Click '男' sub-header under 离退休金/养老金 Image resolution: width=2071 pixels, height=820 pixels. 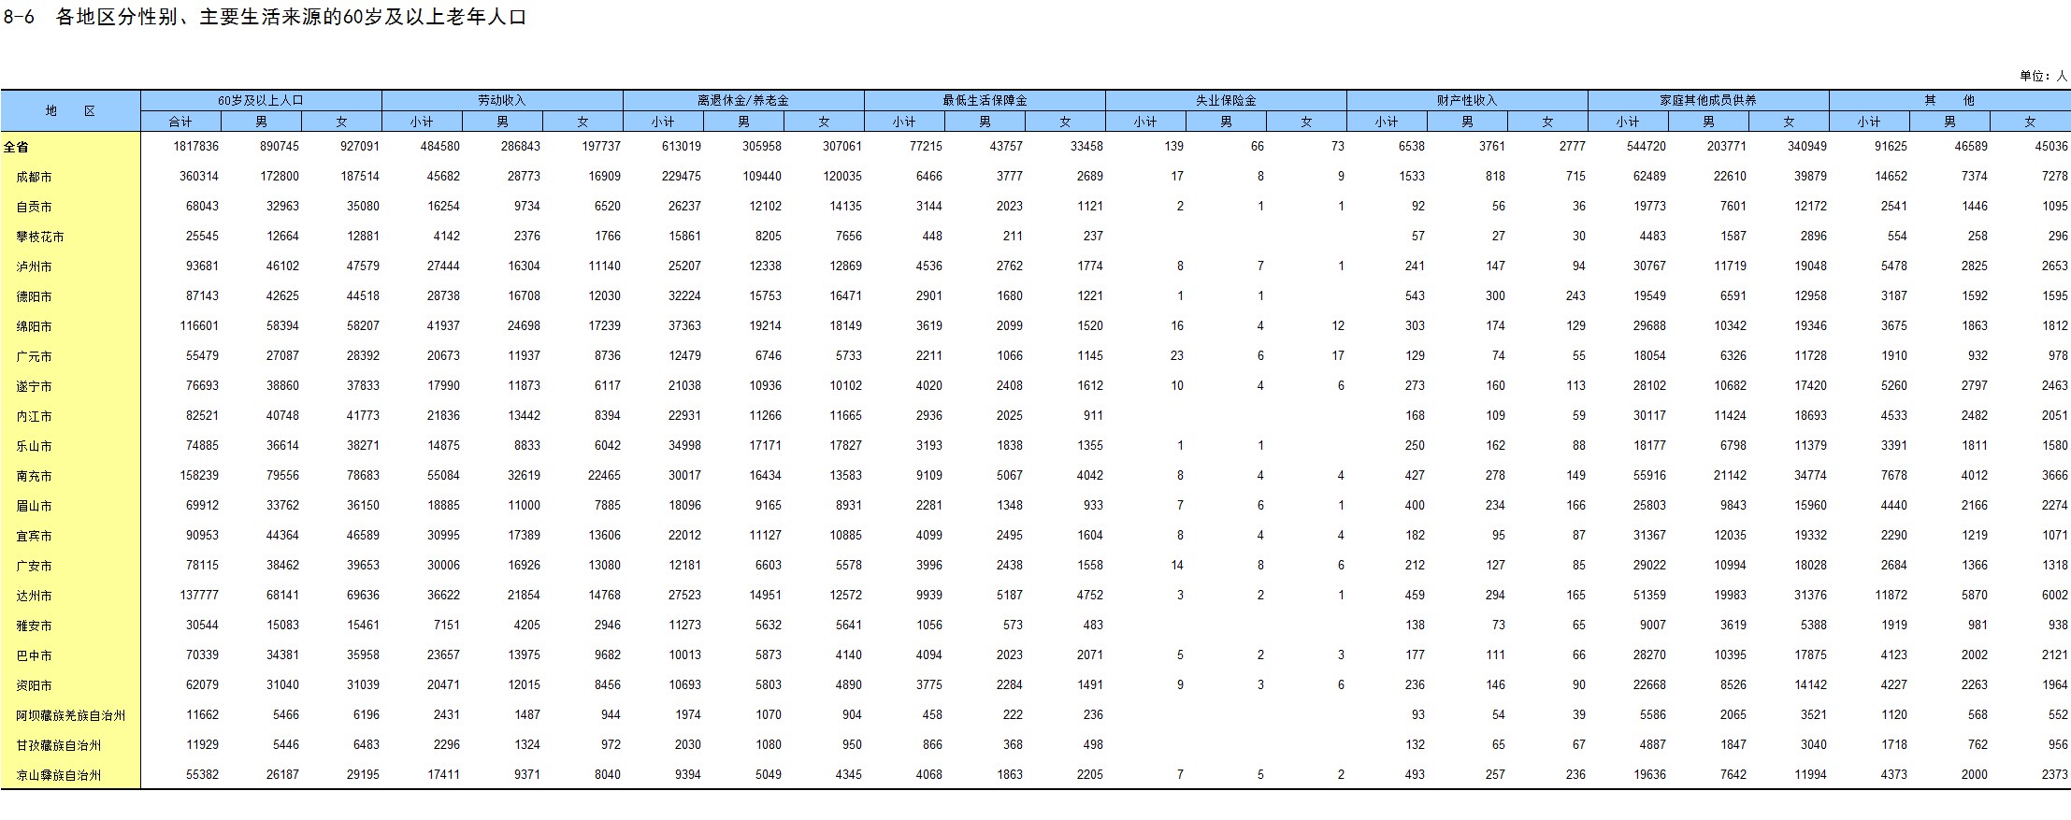[x=743, y=122]
